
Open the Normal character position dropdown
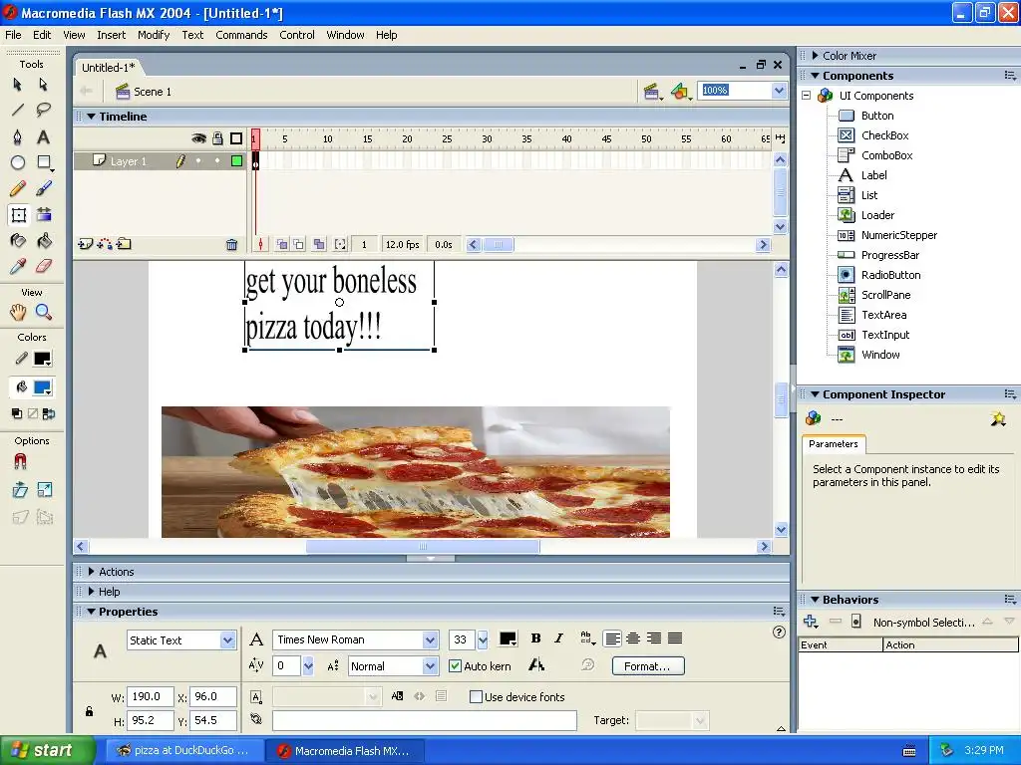[430, 666]
